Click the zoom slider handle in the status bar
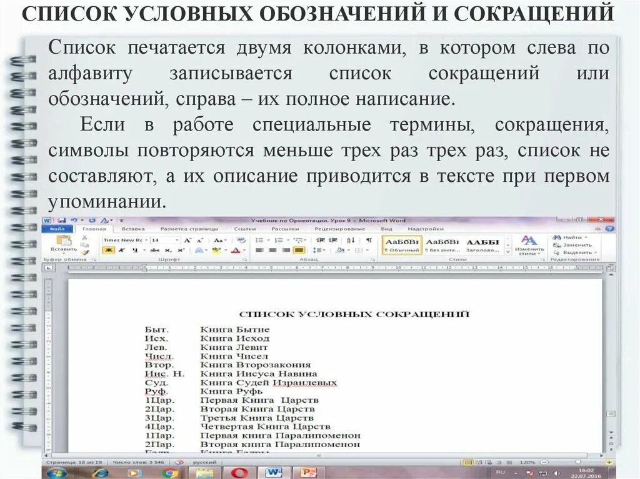The height and width of the screenshot is (479, 640). click(578, 462)
